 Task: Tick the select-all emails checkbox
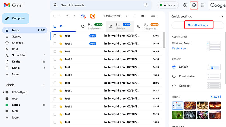pyautogui.click(x=55, y=16)
